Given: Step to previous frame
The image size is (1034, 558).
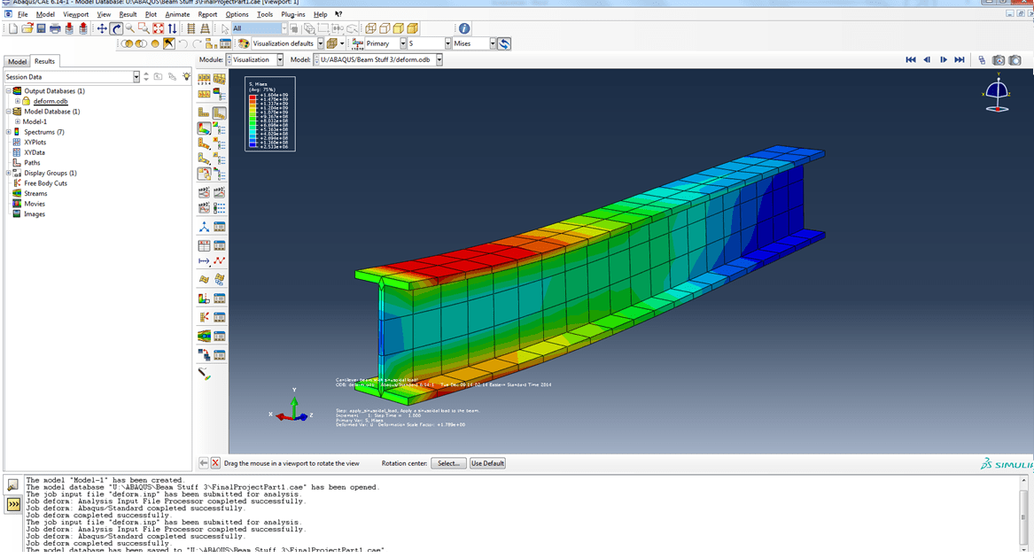Looking at the screenshot, I should pyautogui.click(x=927, y=60).
